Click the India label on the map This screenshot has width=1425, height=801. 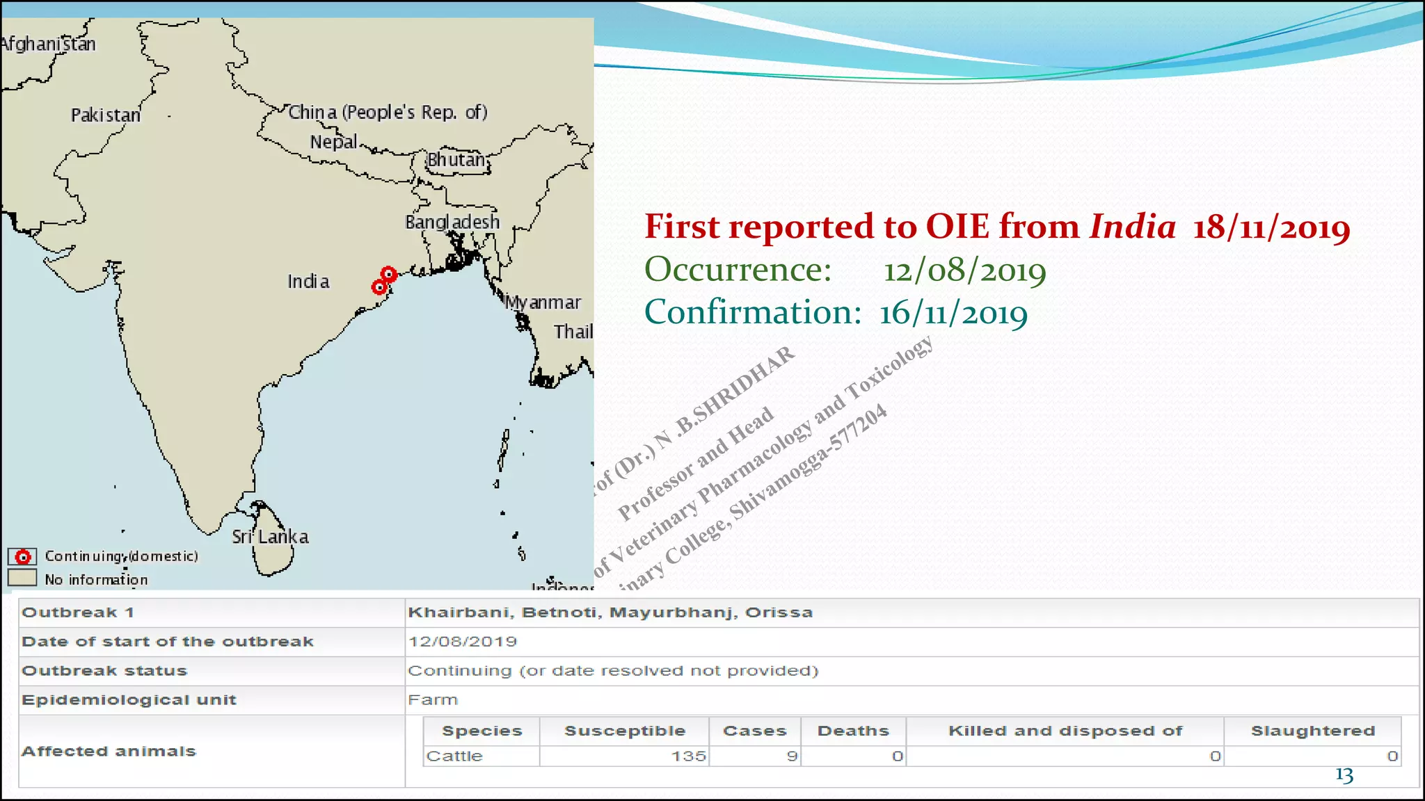pos(308,282)
